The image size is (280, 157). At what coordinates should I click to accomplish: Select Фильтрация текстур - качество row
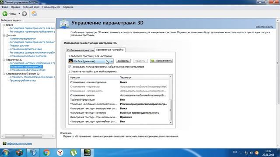coord(119,113)
